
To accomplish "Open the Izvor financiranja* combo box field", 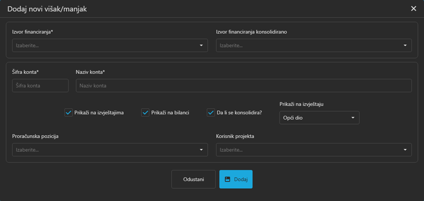I will (x=105, y=45).
